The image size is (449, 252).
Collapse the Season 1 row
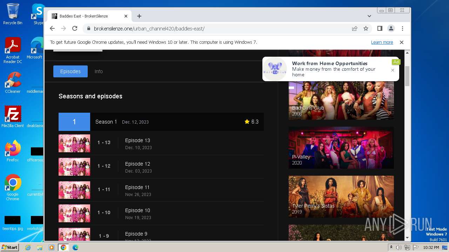pos(161,122)
